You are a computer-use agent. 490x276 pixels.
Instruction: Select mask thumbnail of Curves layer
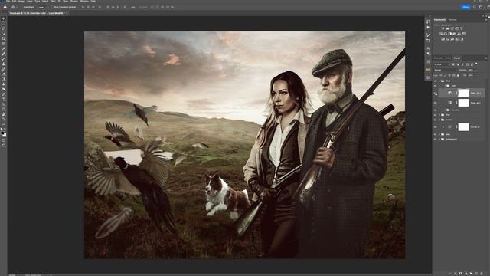pyautogui.click(x=463, y=127)
